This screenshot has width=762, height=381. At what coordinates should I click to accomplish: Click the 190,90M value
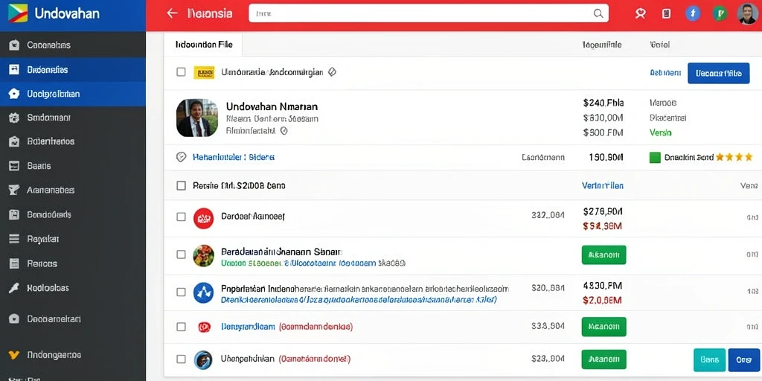(x=606, y=158)
